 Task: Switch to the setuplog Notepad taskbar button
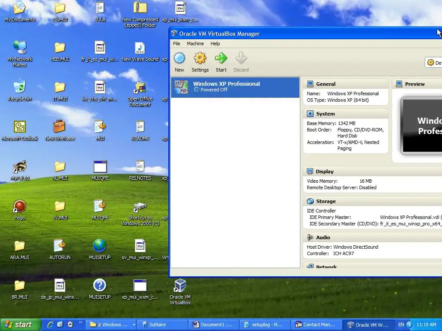(265, 325)
